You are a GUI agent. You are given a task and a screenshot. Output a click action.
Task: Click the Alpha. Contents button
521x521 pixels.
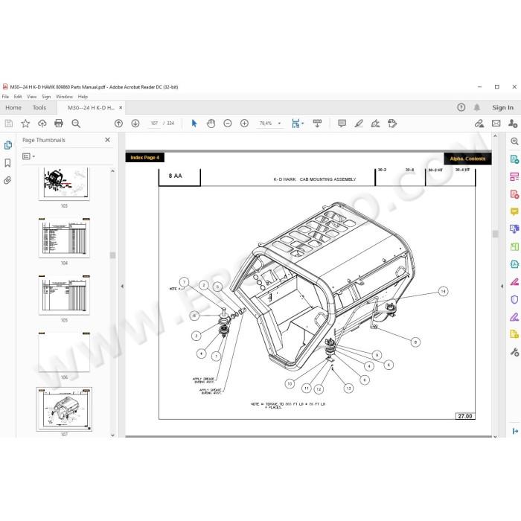pos(467,159)
